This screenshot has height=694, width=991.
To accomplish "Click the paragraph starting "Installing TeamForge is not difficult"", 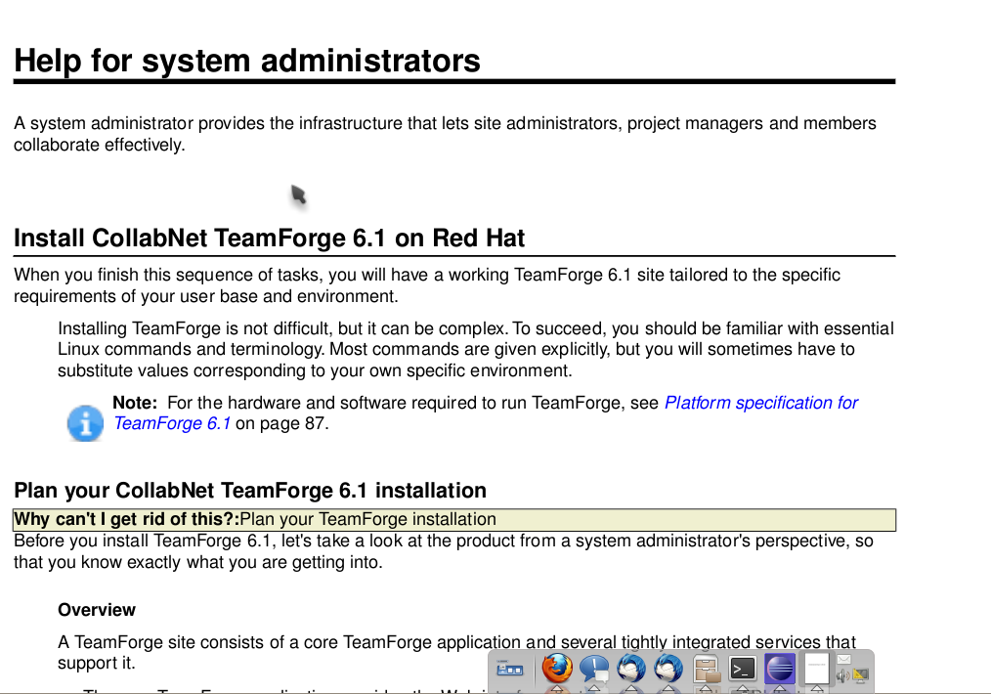I will pos(476,350).
